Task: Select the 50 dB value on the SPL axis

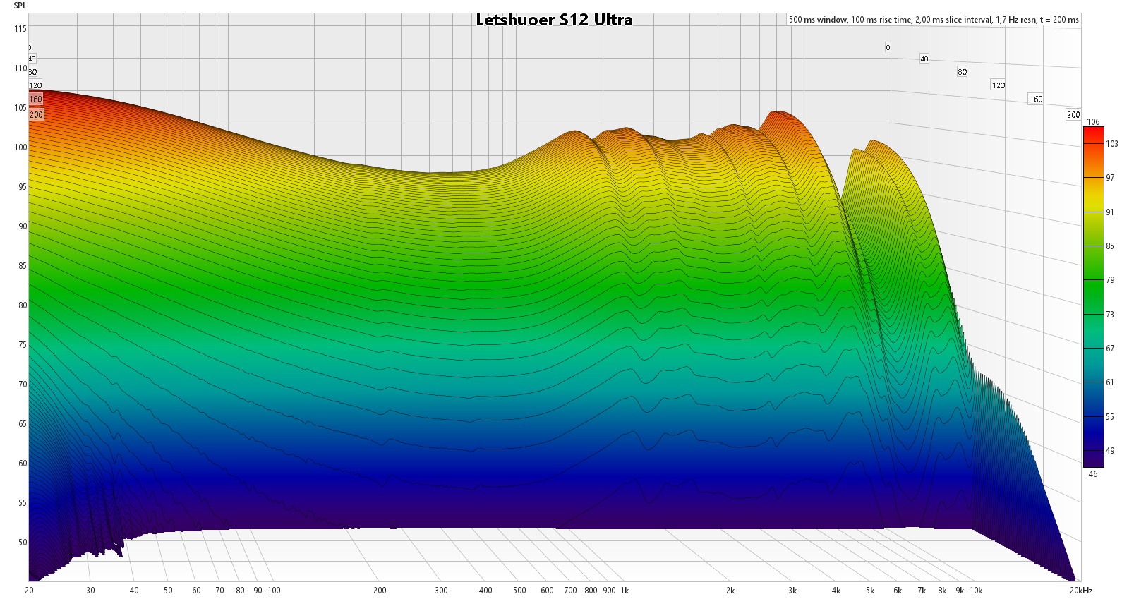Action: (x=22, y=543)
